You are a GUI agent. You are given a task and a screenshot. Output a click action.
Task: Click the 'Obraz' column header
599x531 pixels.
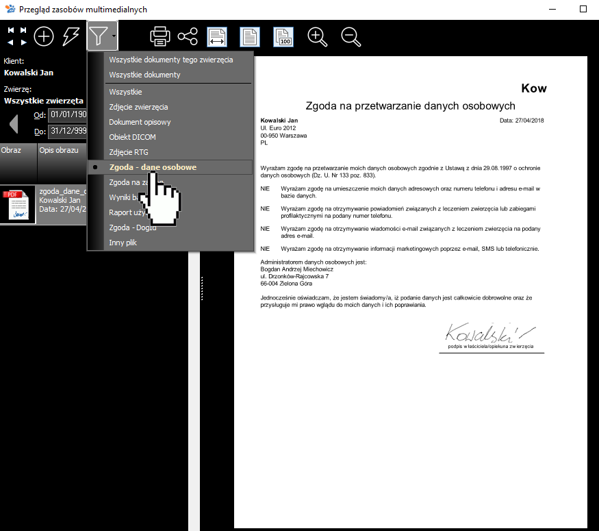(18, 163)
